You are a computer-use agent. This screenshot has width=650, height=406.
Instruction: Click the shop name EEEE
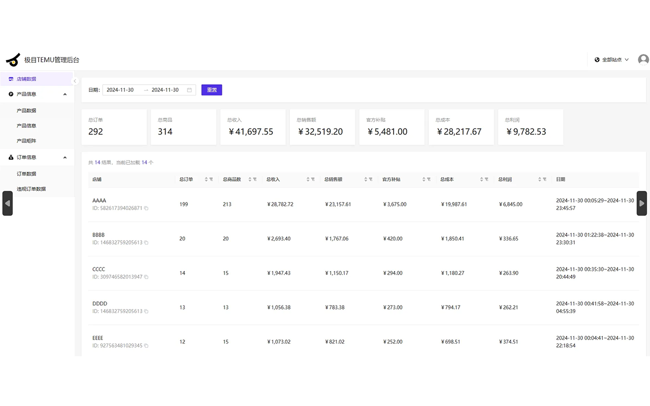pyautogui.click(x=97, y=338)
